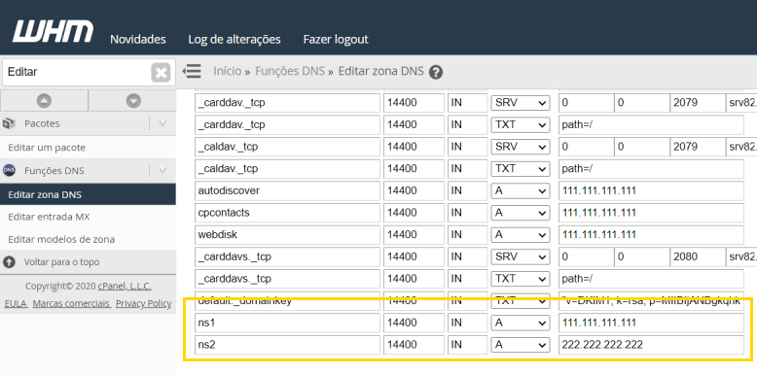The width and height of the screenshot is (757, 375).
Task: Open TXT type dropdown for _caldav._tcp row
Action: tap(520, 169)
